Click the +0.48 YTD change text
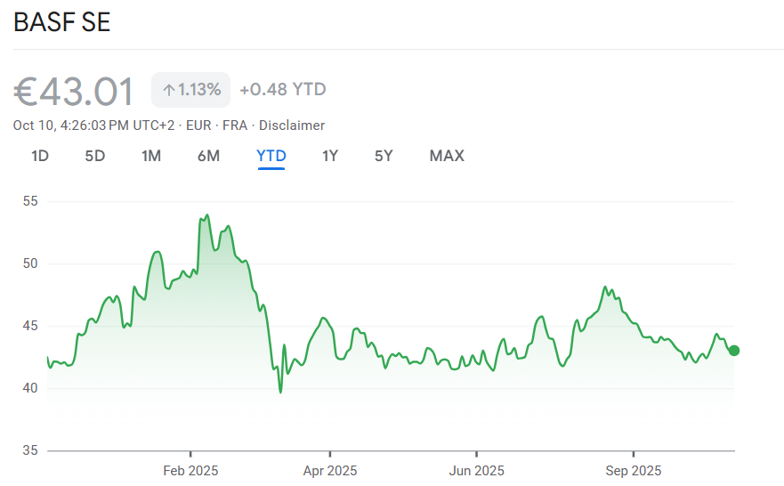Image resolution: width=784 pixels, height=486 pixels. tap(283, 89)
